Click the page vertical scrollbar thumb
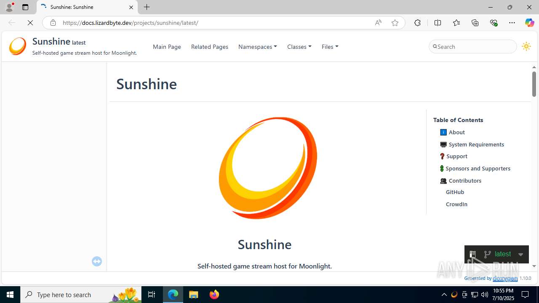The image size is (539, 303). point(534,84)
